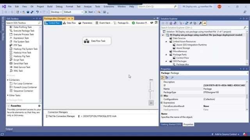Click Add to Source Control in status bar

click(225, 134)
